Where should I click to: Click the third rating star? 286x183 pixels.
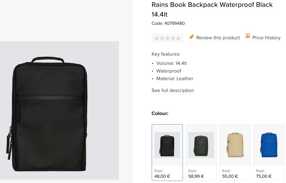[x=168, y=38]
